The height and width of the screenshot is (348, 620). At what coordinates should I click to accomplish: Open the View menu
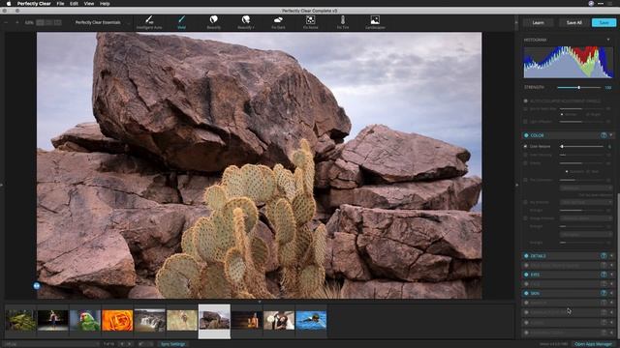[x=89, y=4]
